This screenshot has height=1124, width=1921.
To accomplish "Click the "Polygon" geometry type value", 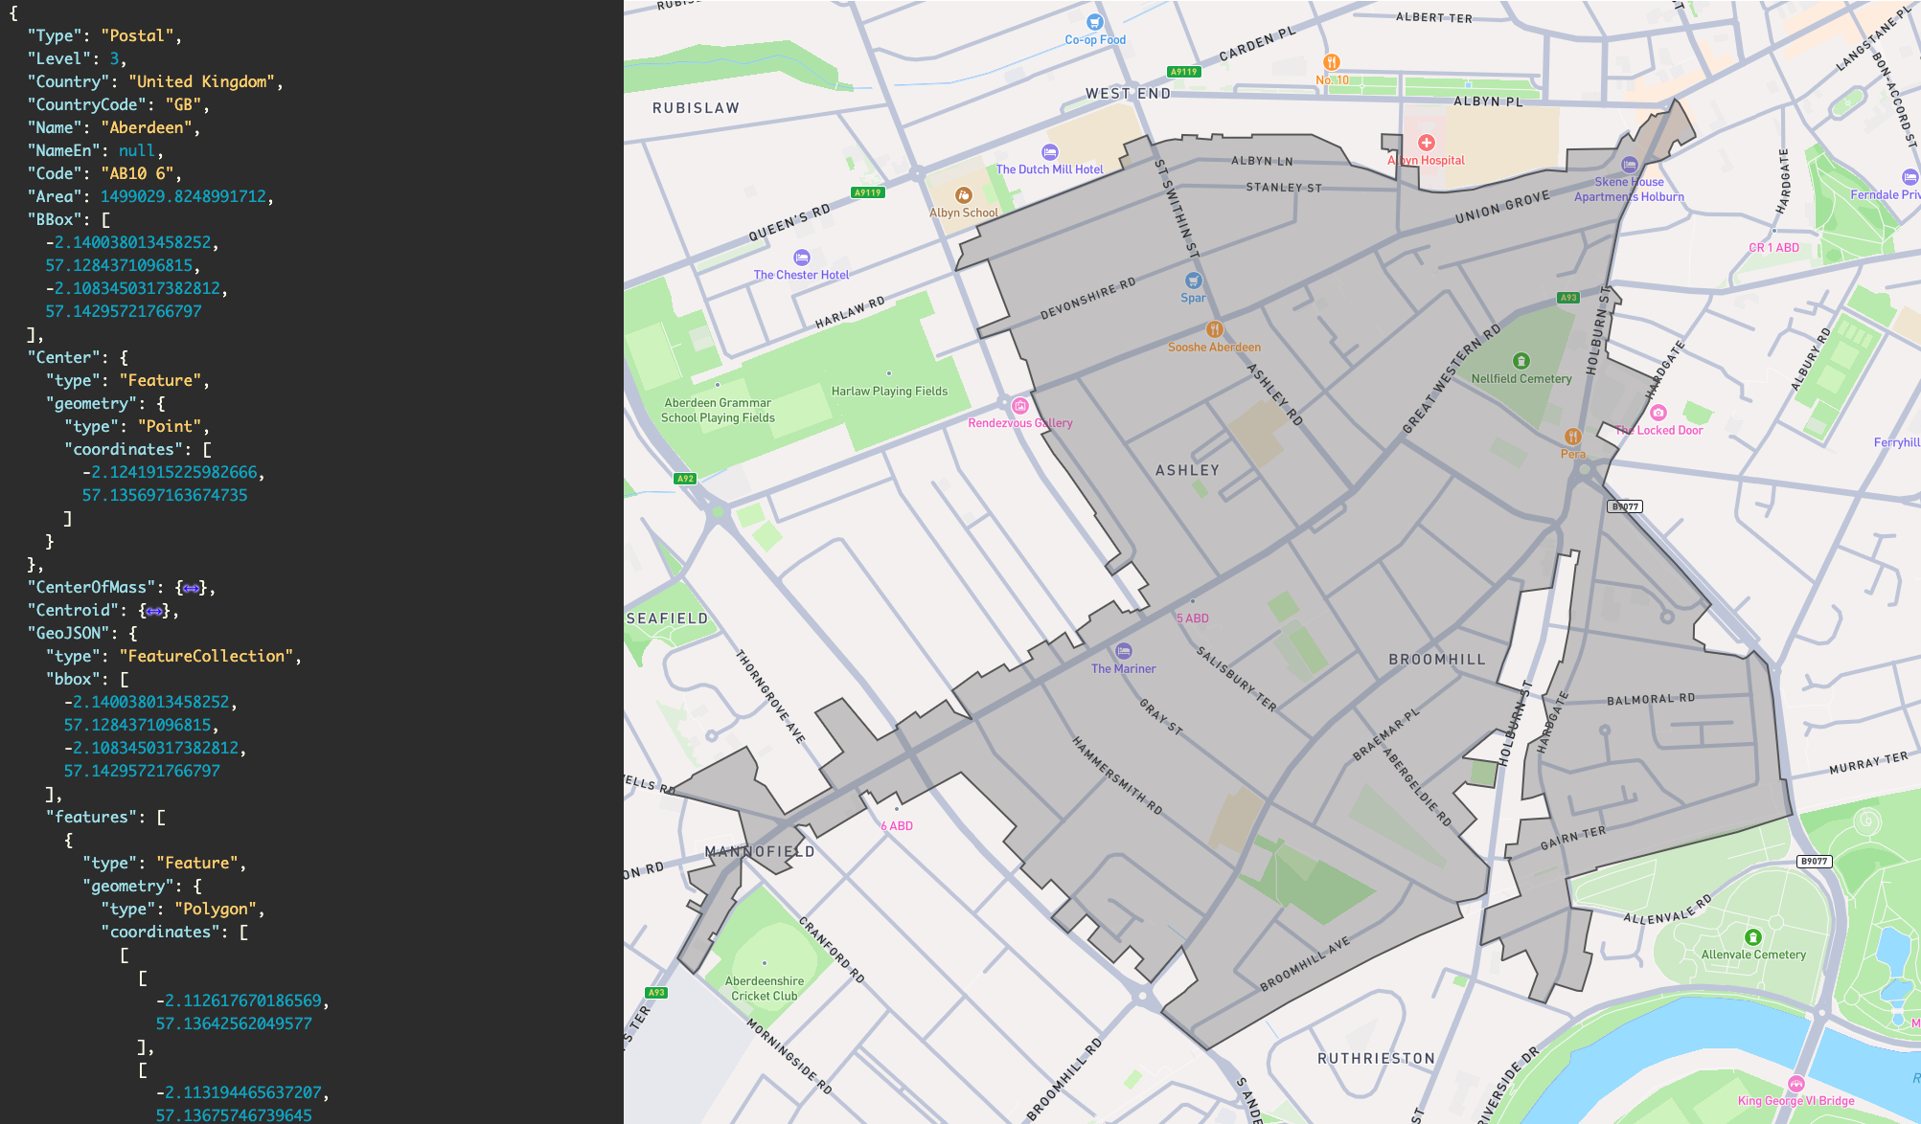I will tap(215, 910).
